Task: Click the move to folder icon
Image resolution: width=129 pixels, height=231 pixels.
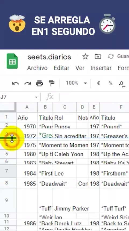Action: 98,57
